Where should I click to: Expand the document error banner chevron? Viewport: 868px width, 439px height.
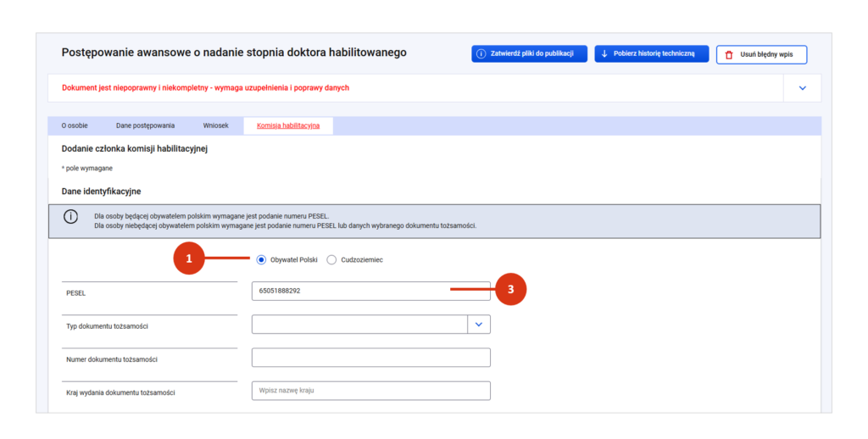(x=803, y=88)
